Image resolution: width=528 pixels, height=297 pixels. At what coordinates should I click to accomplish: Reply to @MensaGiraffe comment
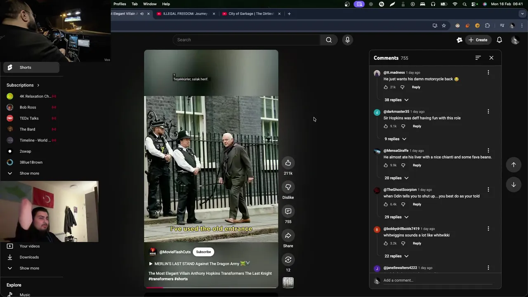click(417, 165)
